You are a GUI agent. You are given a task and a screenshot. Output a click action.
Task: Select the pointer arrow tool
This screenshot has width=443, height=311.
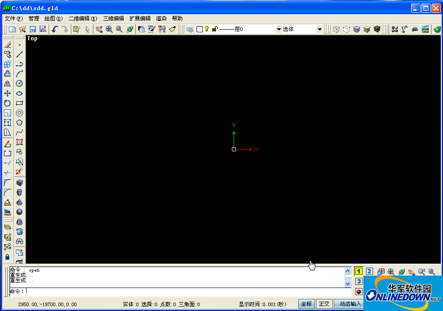(x=87, y=29)
